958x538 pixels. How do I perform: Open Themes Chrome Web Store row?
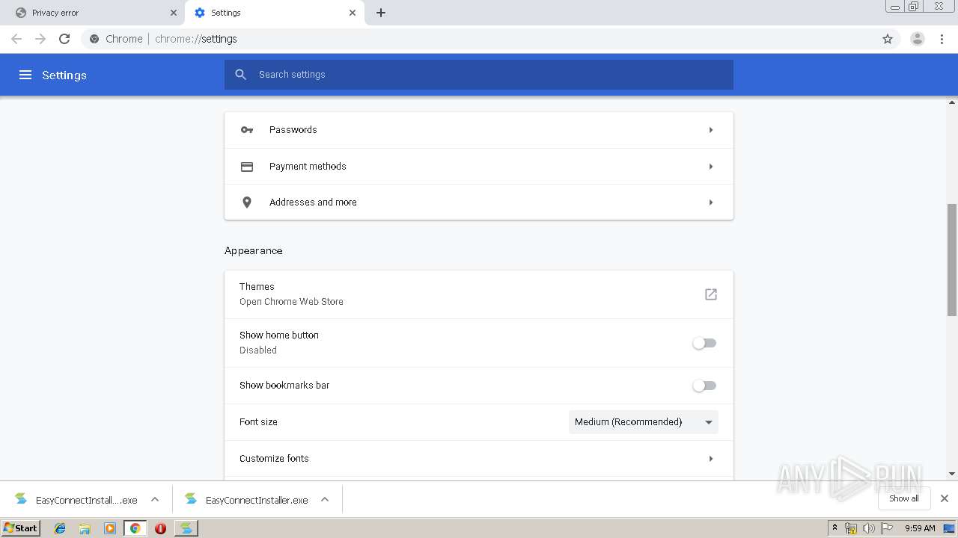tap(479, 294)
